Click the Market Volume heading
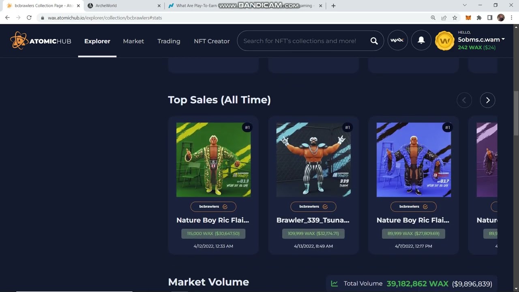Screen dimensions: 519x292 pyautogui.click(x=208, y=282)
